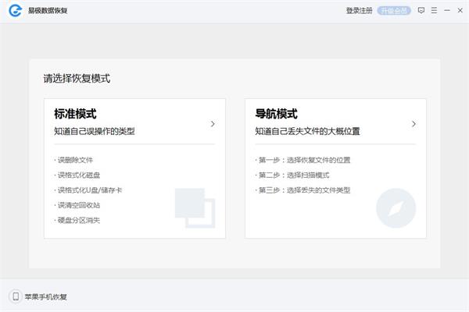This screenshot has height=312, width=469.
Task: Click the 硬盘分区消失 list entry
Action: tap(77, 220)
